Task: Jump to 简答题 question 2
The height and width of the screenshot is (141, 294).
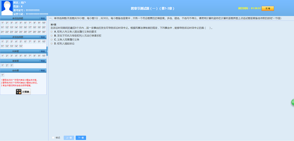Action: tap(7, 65)
